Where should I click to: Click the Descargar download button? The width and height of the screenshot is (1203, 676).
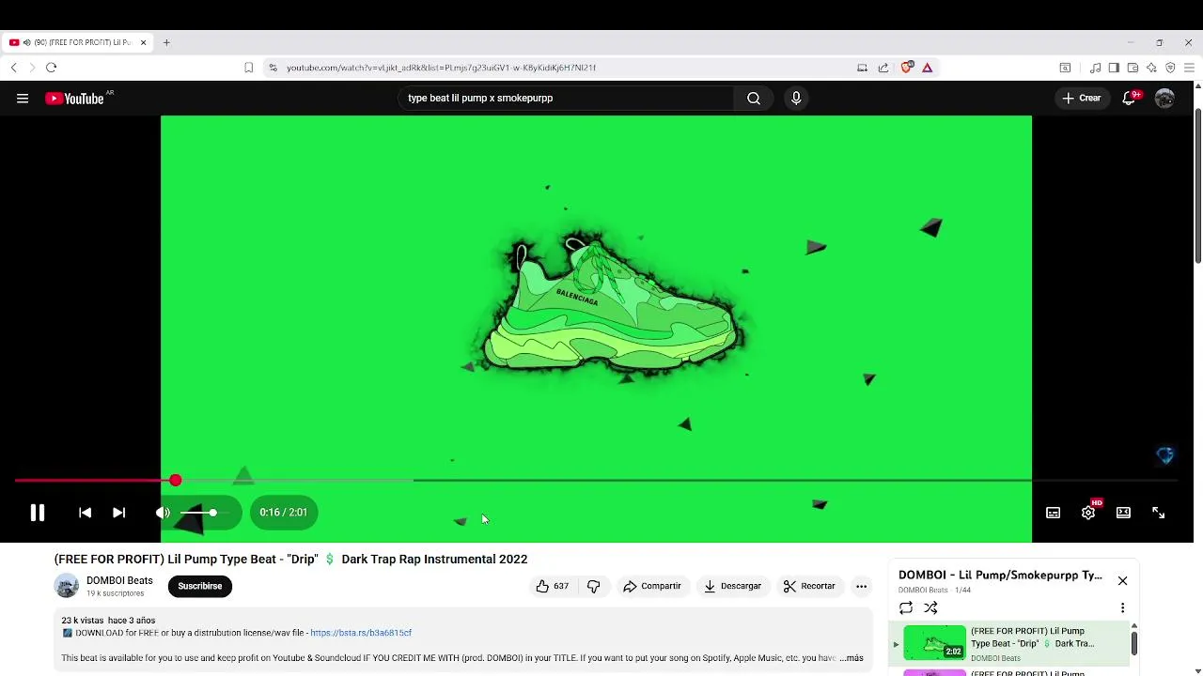pos(732,586)
